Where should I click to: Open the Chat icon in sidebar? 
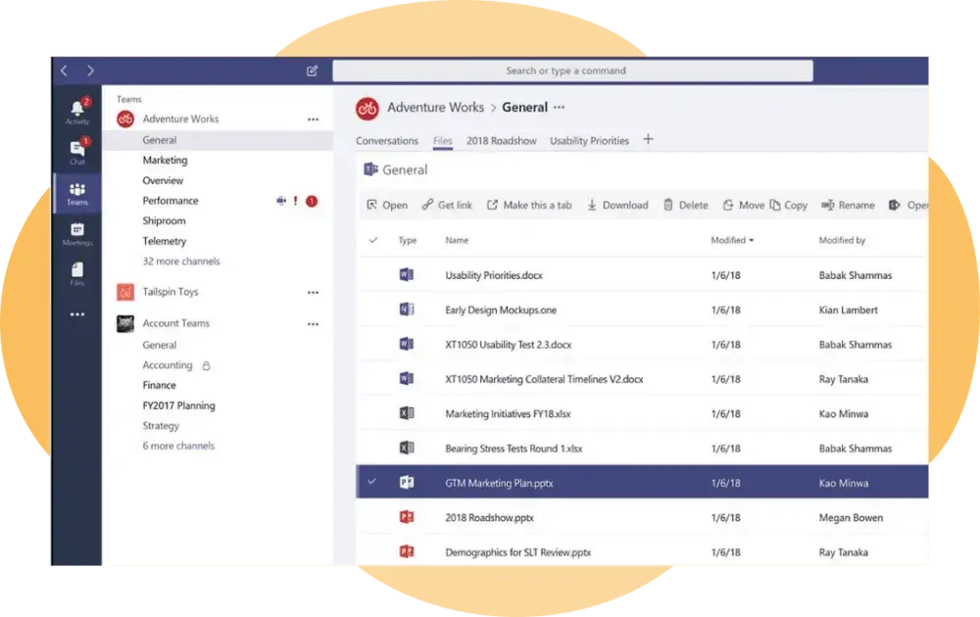[76, 149]
